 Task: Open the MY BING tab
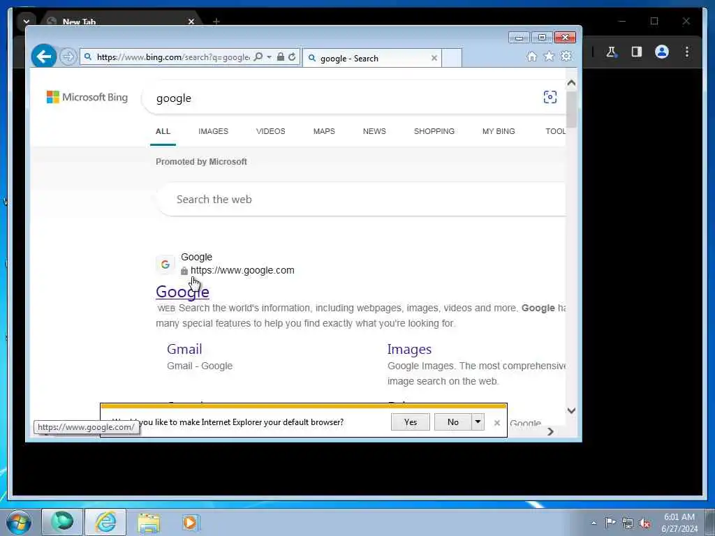pos(499,131)
